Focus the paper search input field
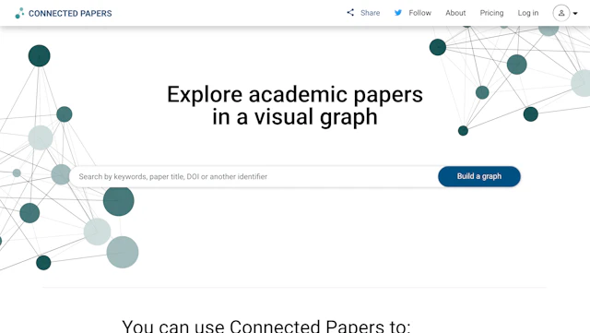 click(254, 176)
